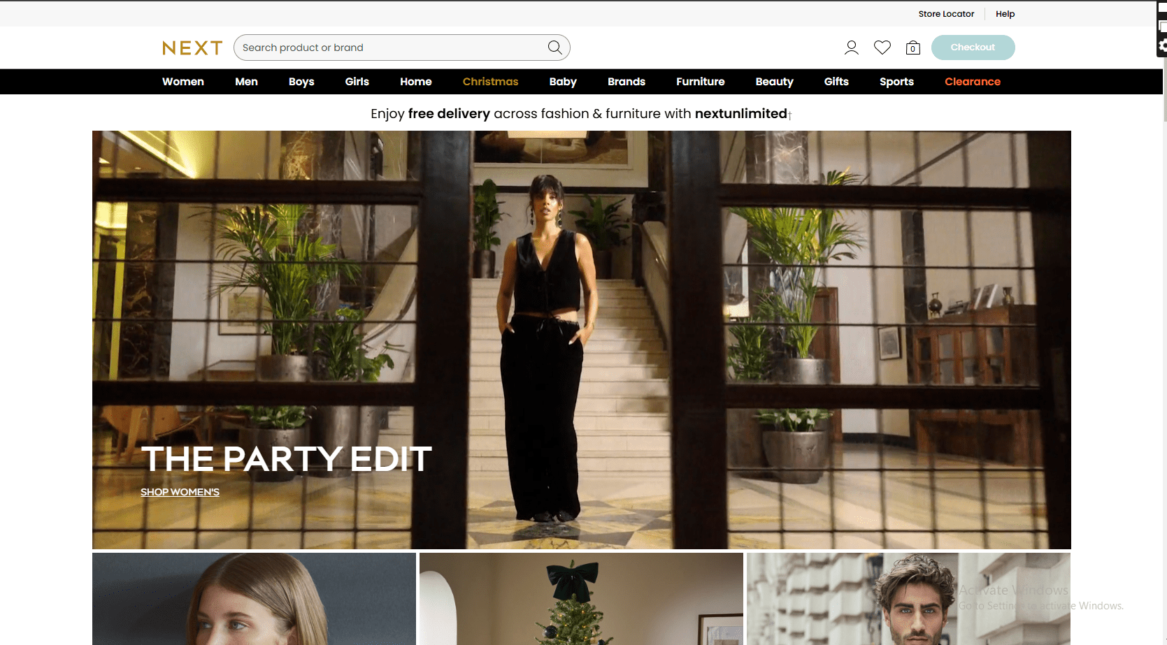
Task: Browse the Brands menu
Action: point(626,82)
